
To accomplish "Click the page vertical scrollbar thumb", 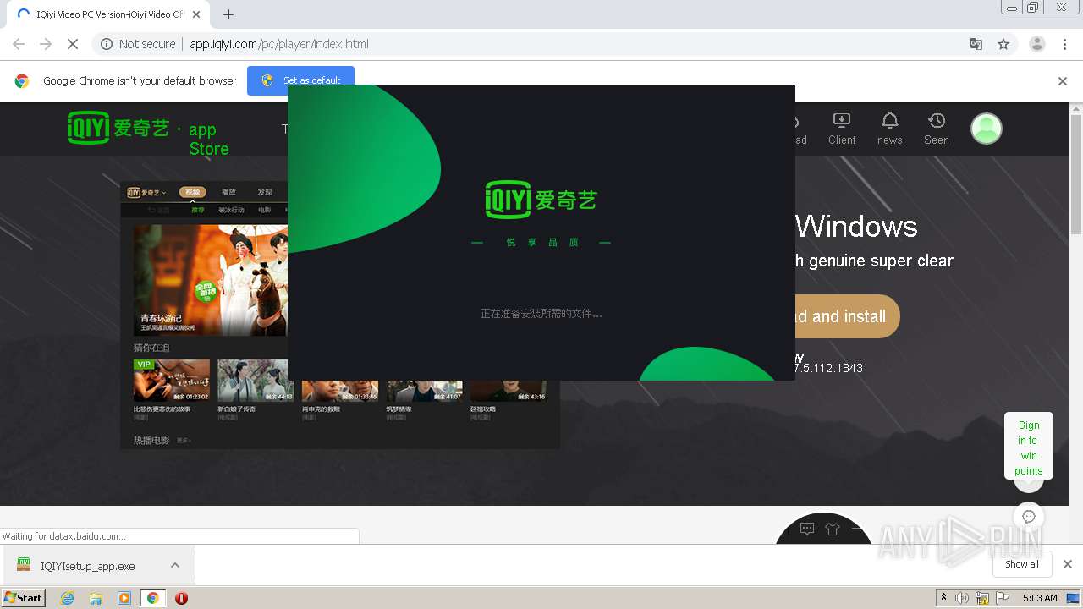I will click(x=1076, y=173).
